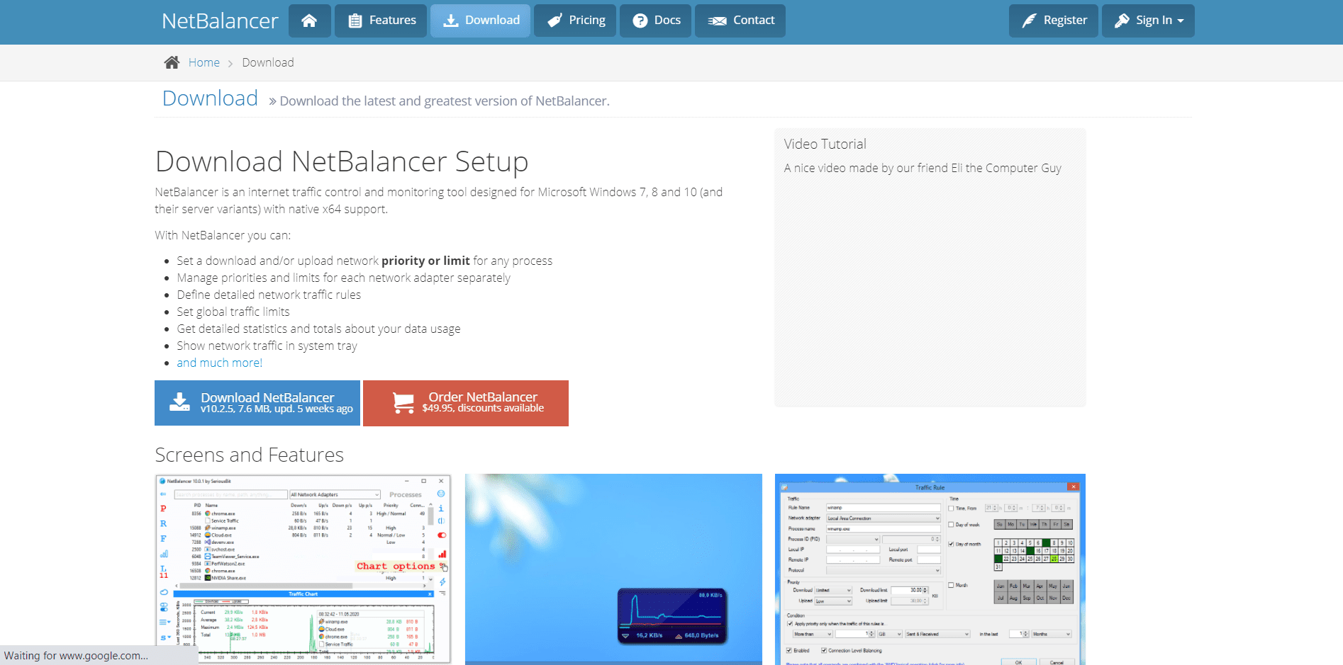Click the Order NetBalancer button
This screenshot has width=1343, height=665.
click(x=466, y=403)
